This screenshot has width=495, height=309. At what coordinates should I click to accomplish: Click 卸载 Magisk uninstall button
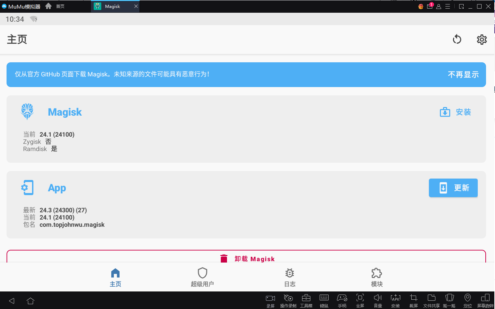point(246,257)
